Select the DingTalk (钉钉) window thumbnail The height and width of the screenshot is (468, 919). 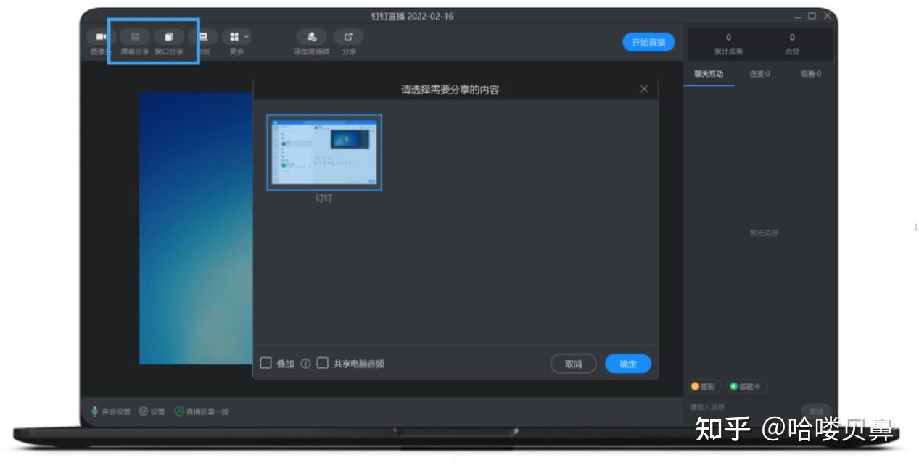[x=324, y=153]
